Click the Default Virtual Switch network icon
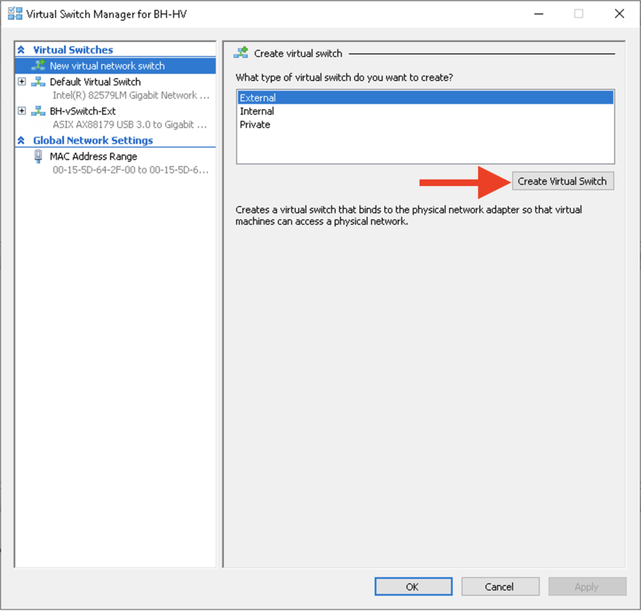The image size is (641, 611). [x=38, y=81]
